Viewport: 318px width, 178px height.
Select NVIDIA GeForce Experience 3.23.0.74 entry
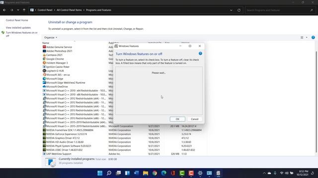[67, 134]
